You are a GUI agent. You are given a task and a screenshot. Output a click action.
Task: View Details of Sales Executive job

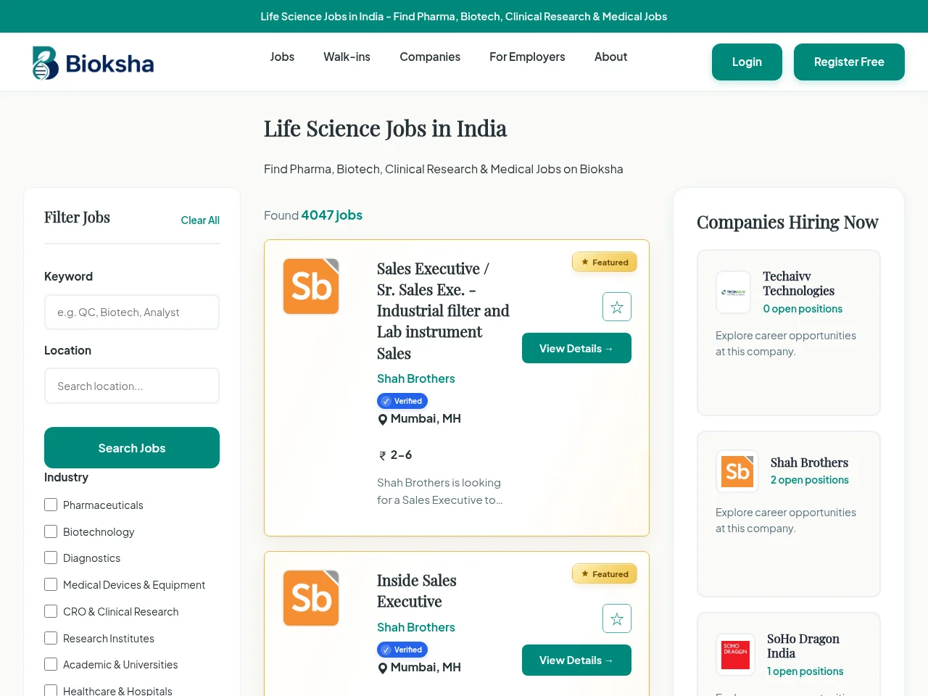[x=576, y=348]
